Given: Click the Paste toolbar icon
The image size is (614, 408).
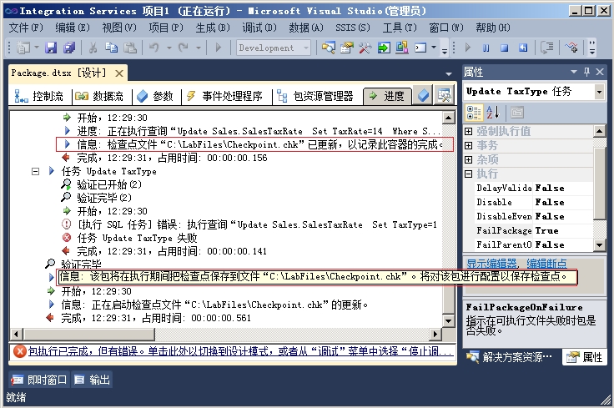Looking at the screenshot, I should pos(129,48).
